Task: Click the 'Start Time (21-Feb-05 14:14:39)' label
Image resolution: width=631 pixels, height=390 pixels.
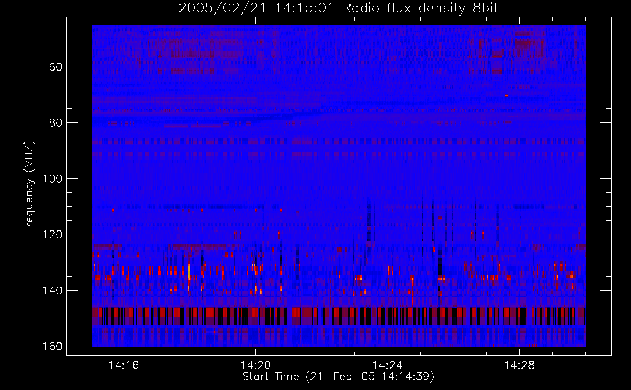Action: 338,377
